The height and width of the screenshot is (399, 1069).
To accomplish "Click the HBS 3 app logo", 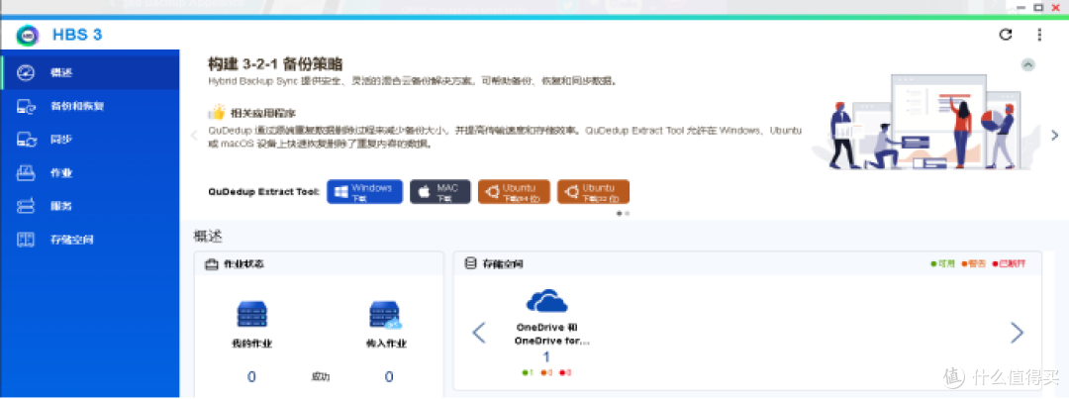I will [28, 35].
